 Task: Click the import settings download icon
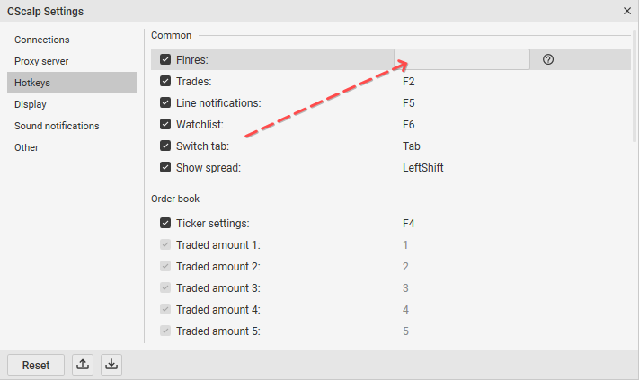111,364
